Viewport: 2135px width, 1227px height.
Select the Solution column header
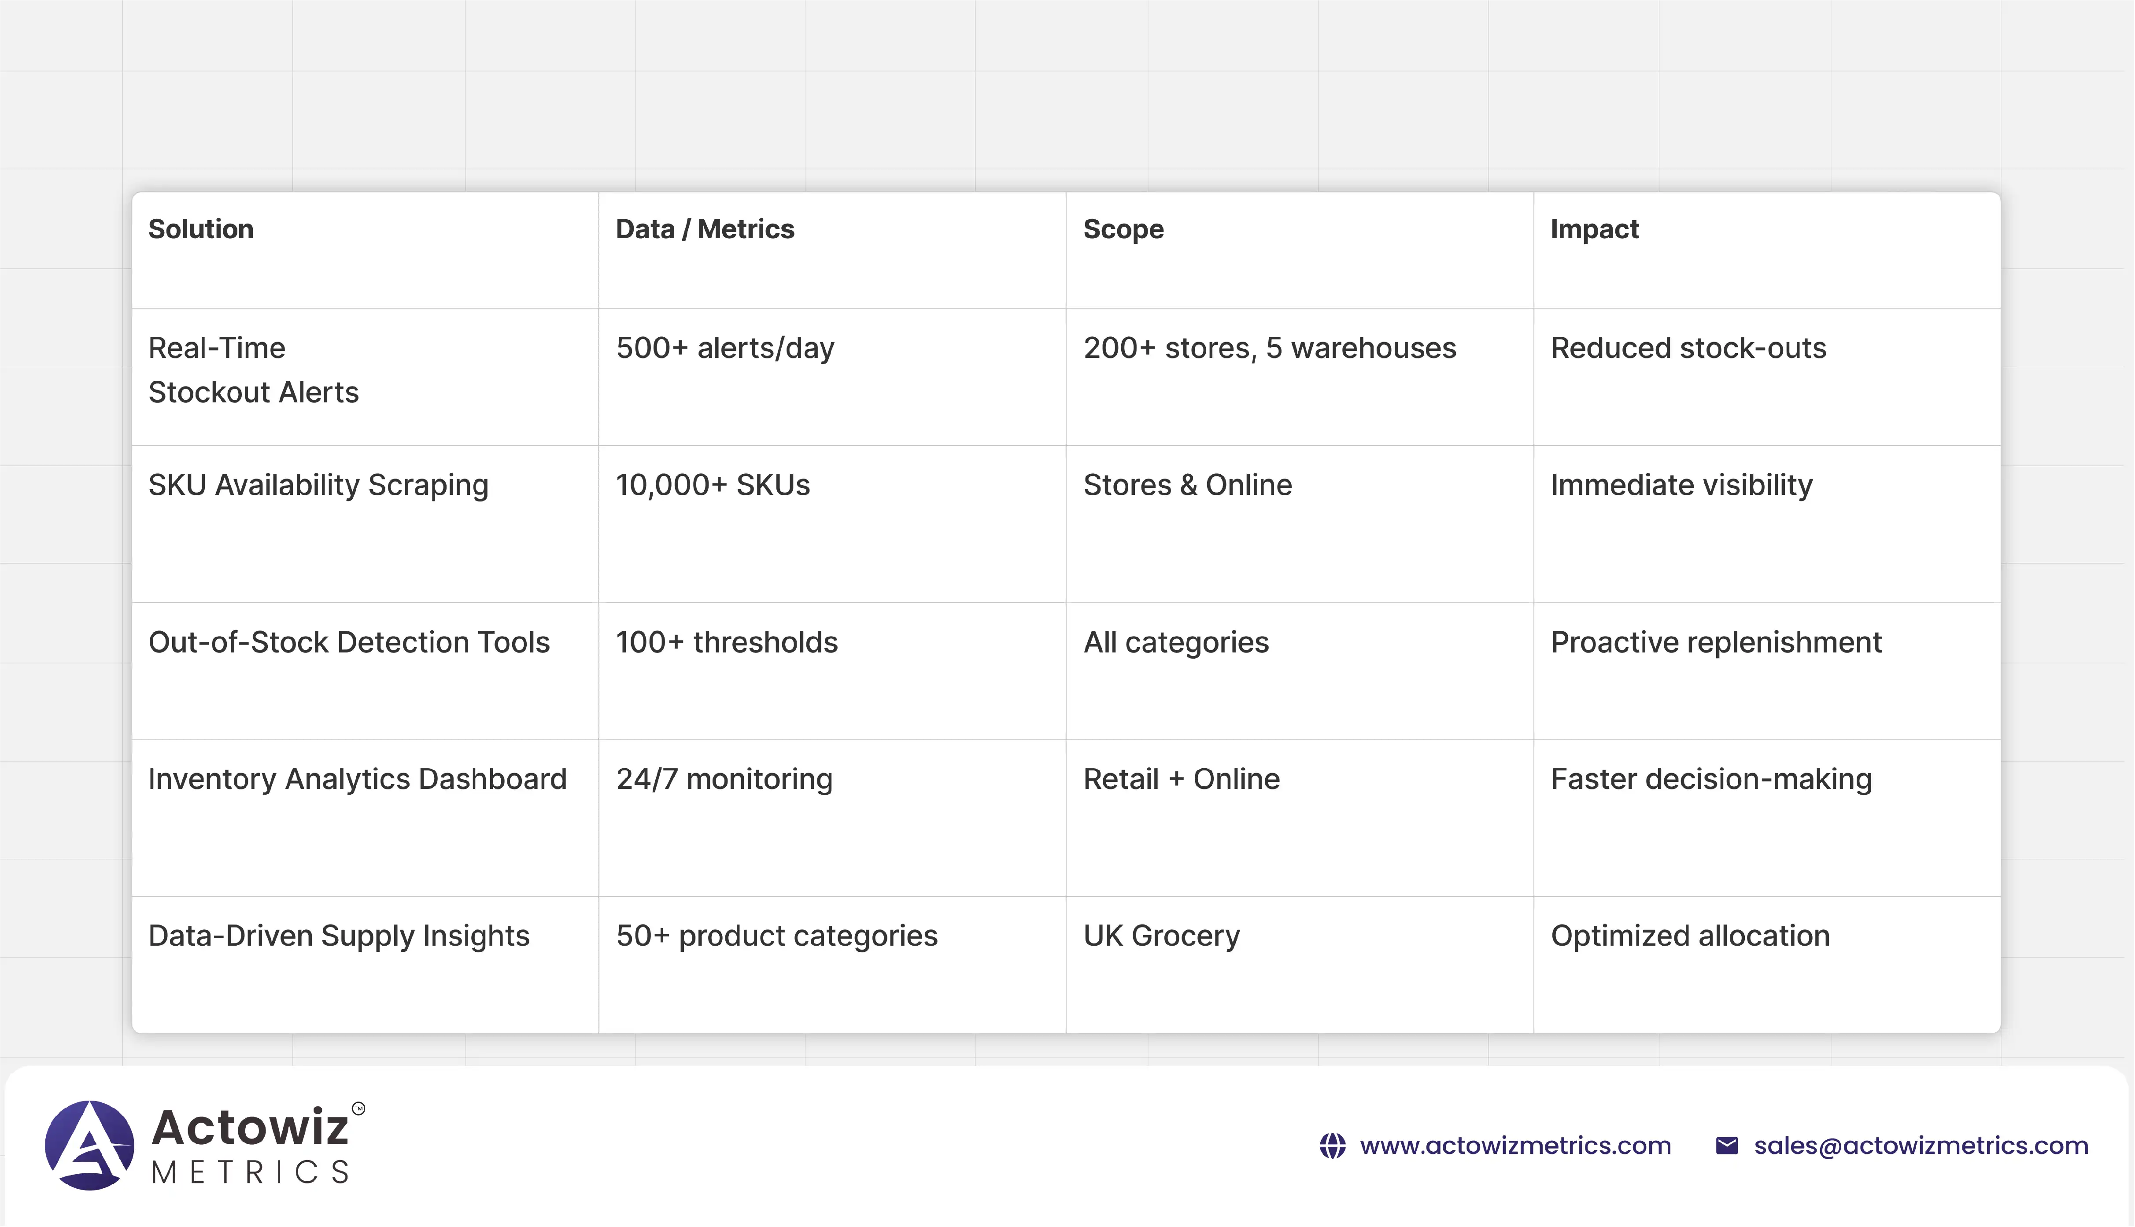(201, 229)
